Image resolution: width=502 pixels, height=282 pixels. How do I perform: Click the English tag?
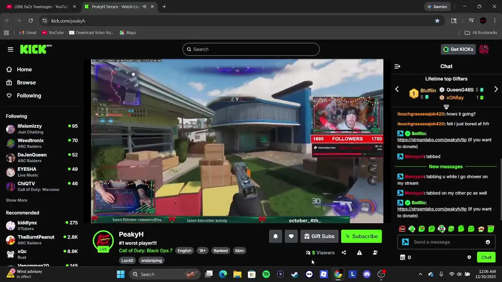(184, 251)
